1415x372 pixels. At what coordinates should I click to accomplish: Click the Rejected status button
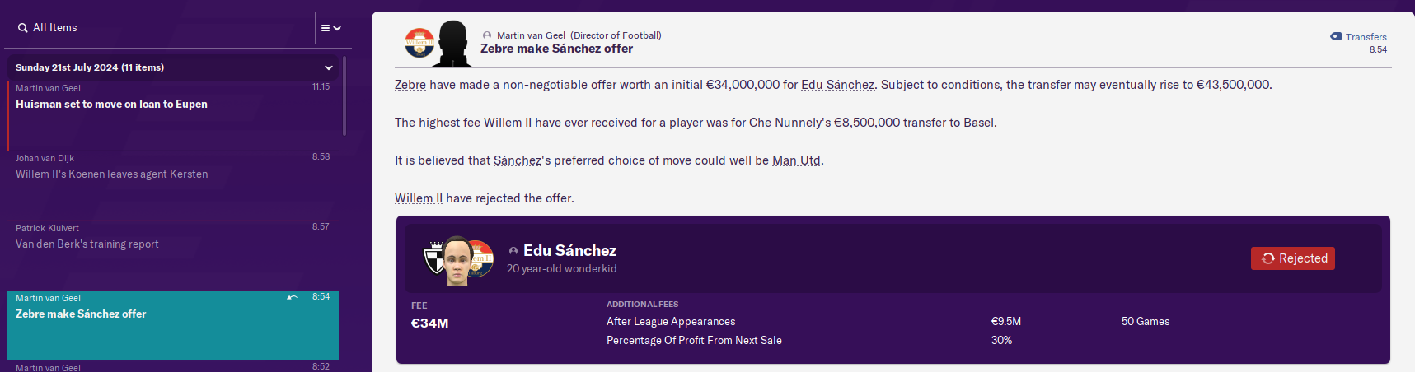(1292, 258)
